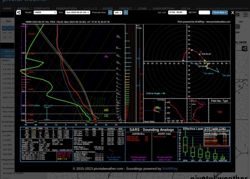Open CONTACT in top navigation
The width and height of the screenshot is (250, 179).
(125, 8)
